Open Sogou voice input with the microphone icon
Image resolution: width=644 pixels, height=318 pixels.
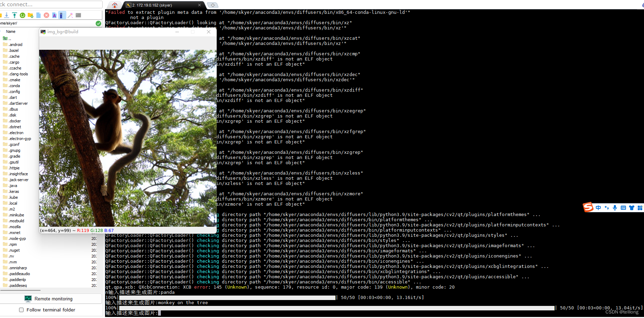(615, 207)
